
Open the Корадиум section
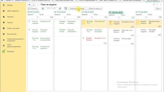(11, 51)
